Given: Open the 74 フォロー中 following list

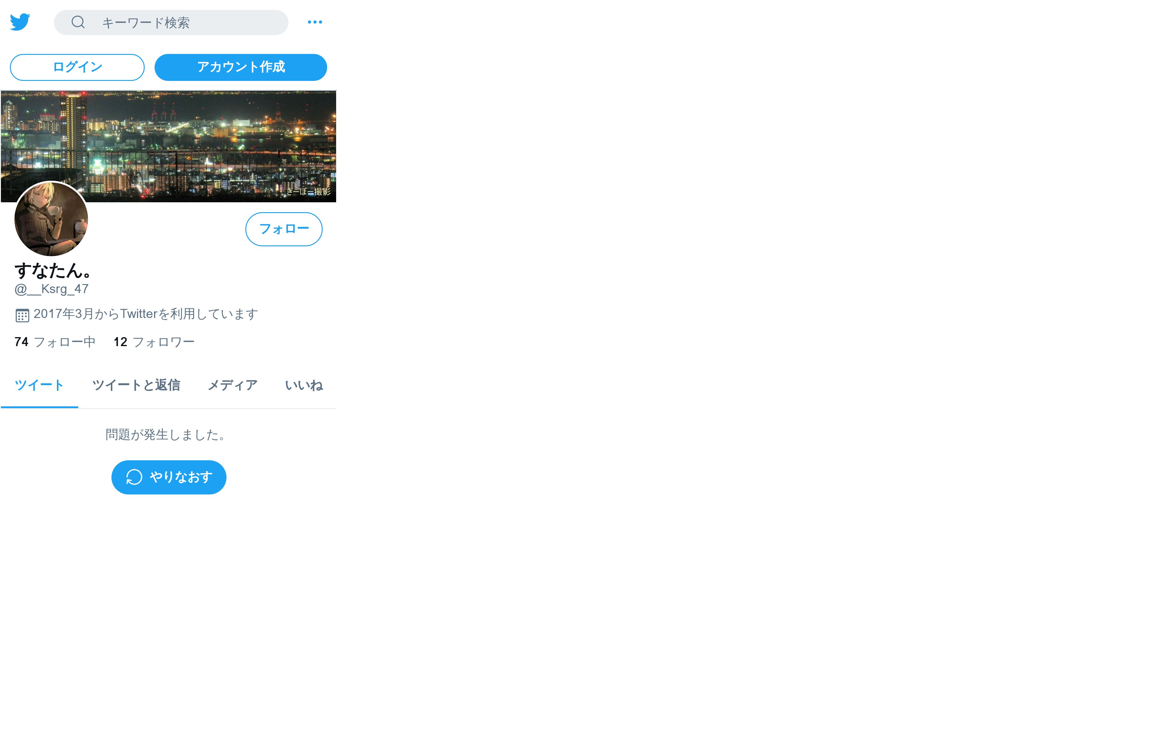Looking at the screenshot, I should [x=55, y=342].
